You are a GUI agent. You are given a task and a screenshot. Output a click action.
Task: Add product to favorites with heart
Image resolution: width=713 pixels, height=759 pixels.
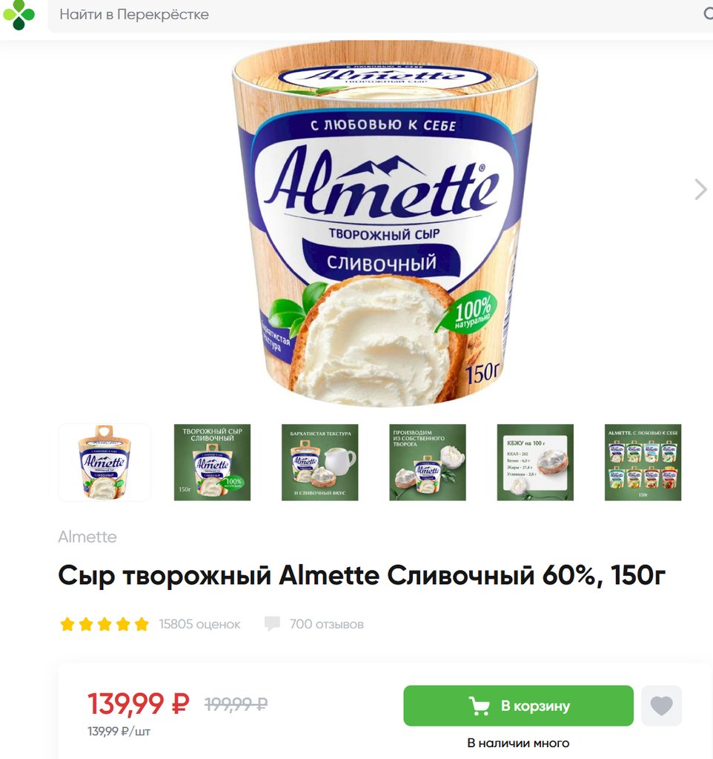pos(661,706)
